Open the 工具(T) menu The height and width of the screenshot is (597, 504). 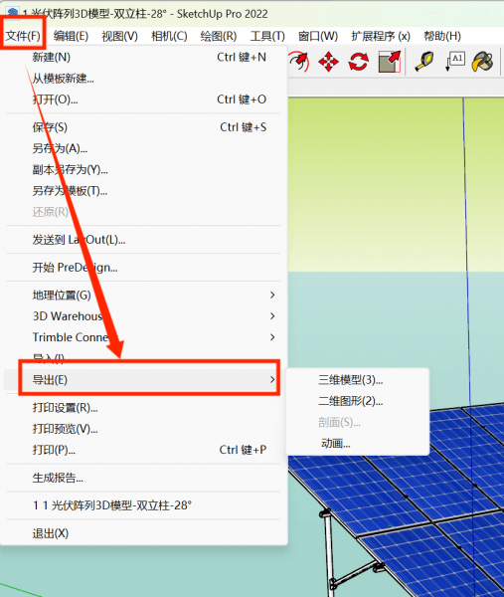[267, 36]
